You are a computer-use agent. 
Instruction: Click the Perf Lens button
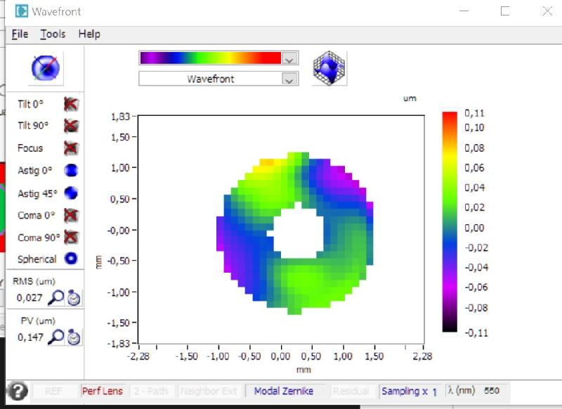[x=103, y=391]
